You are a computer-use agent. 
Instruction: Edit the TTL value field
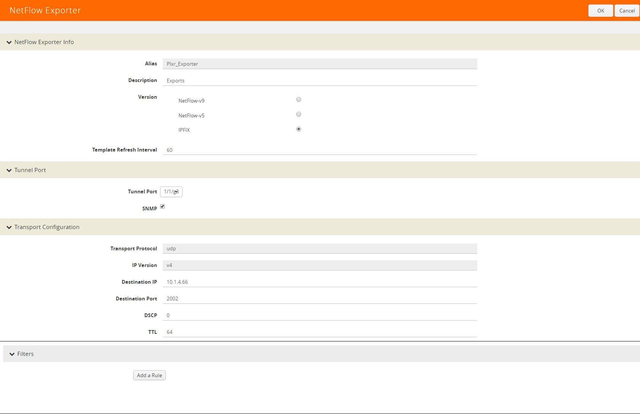pos(320,332)
